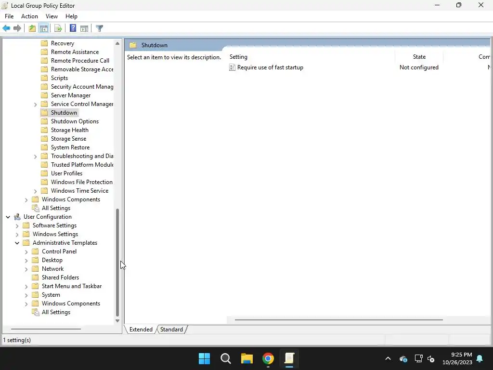Click the Forward arrow toolbar icon
The height and width of the screenshot is (370, 493).
(17, 28)
